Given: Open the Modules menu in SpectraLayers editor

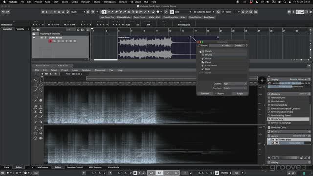Looking at the screenshot, I should point(87,70).
